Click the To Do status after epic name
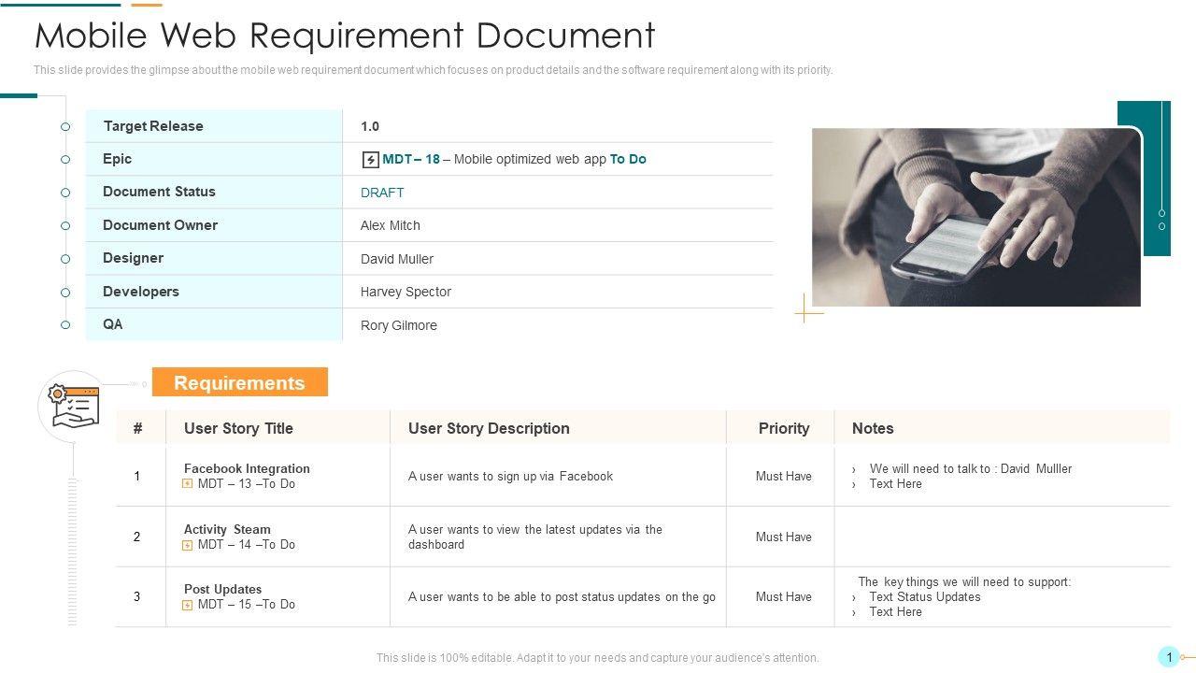The image size is (1196, 673). 628,159
